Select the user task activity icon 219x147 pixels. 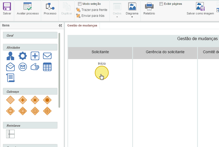[10, 56]
